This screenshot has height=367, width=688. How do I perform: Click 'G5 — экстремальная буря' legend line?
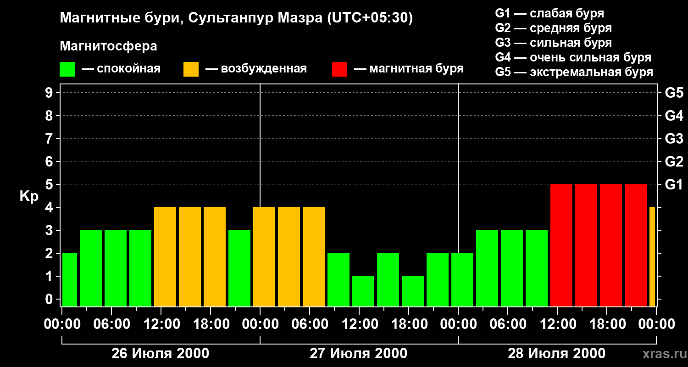[x=574, y=72]
